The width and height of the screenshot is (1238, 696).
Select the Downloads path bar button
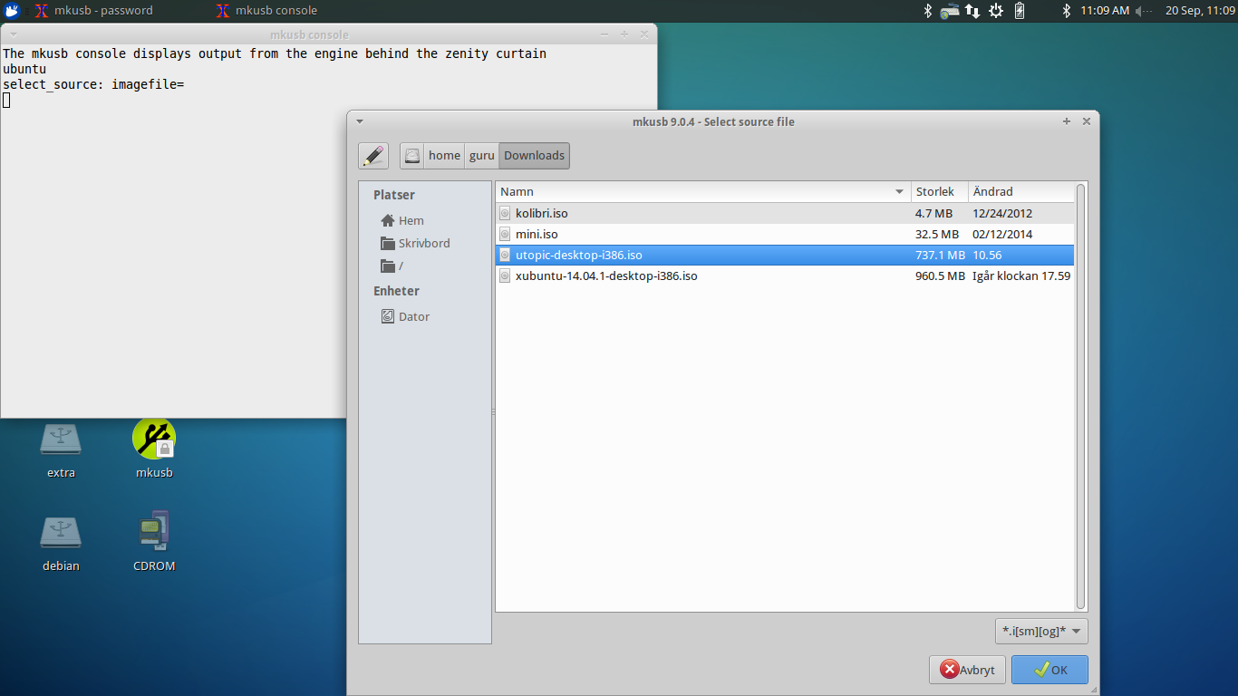(535, 156)
